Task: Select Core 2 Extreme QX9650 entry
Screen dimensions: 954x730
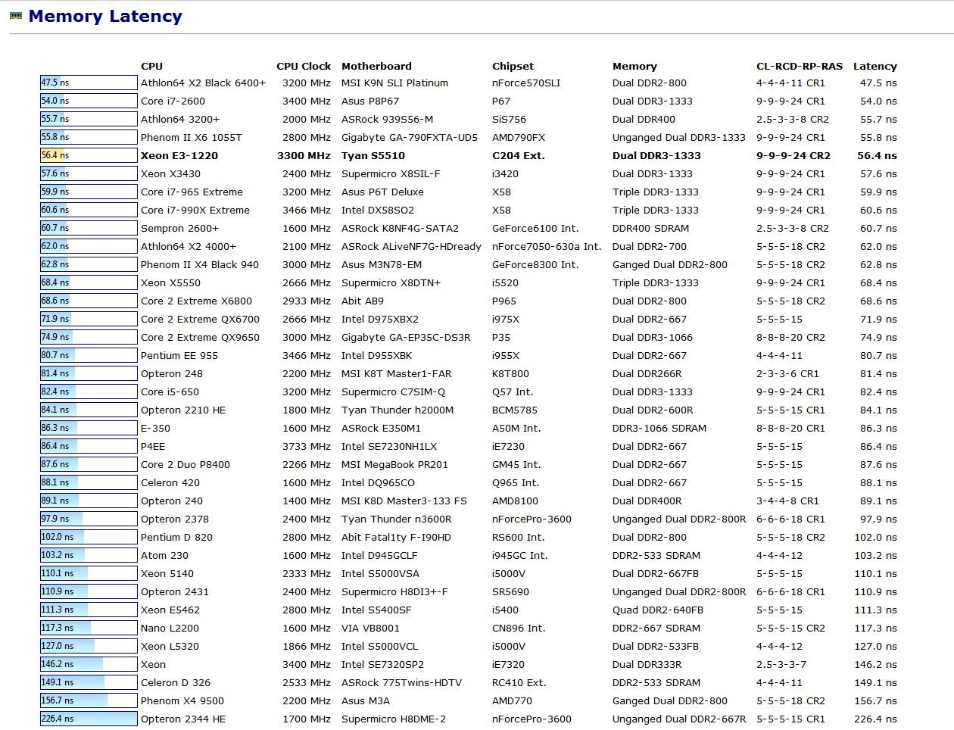Action: click(x=200, y=337)
